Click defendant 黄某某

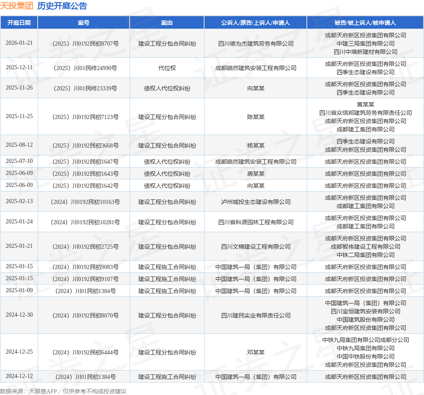click(x=366, y=104)
